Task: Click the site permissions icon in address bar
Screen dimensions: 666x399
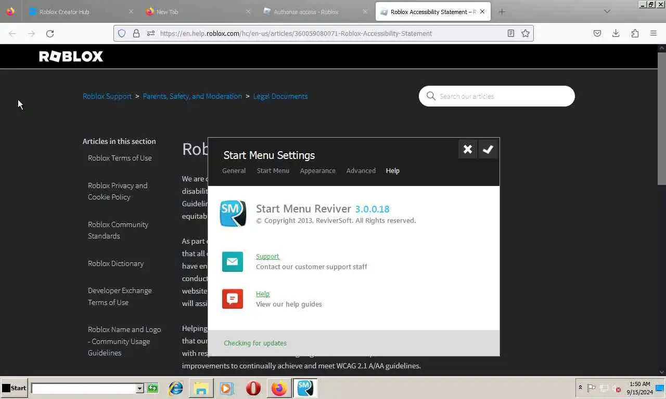Action: coord(151,33)
